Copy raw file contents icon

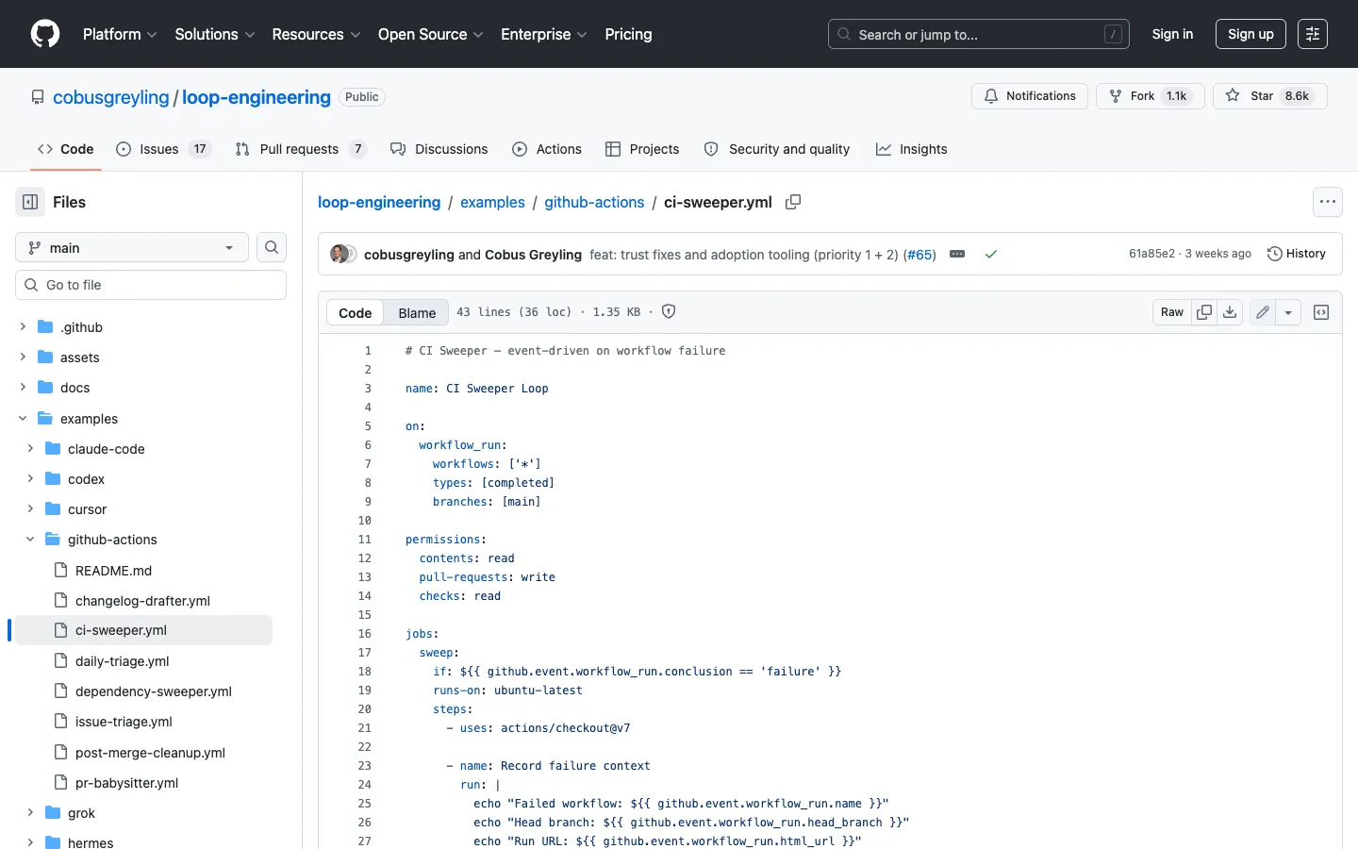1204,312
